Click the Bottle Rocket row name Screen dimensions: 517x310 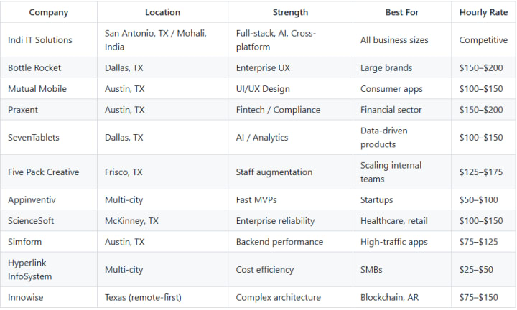click(x=34, y=68)
